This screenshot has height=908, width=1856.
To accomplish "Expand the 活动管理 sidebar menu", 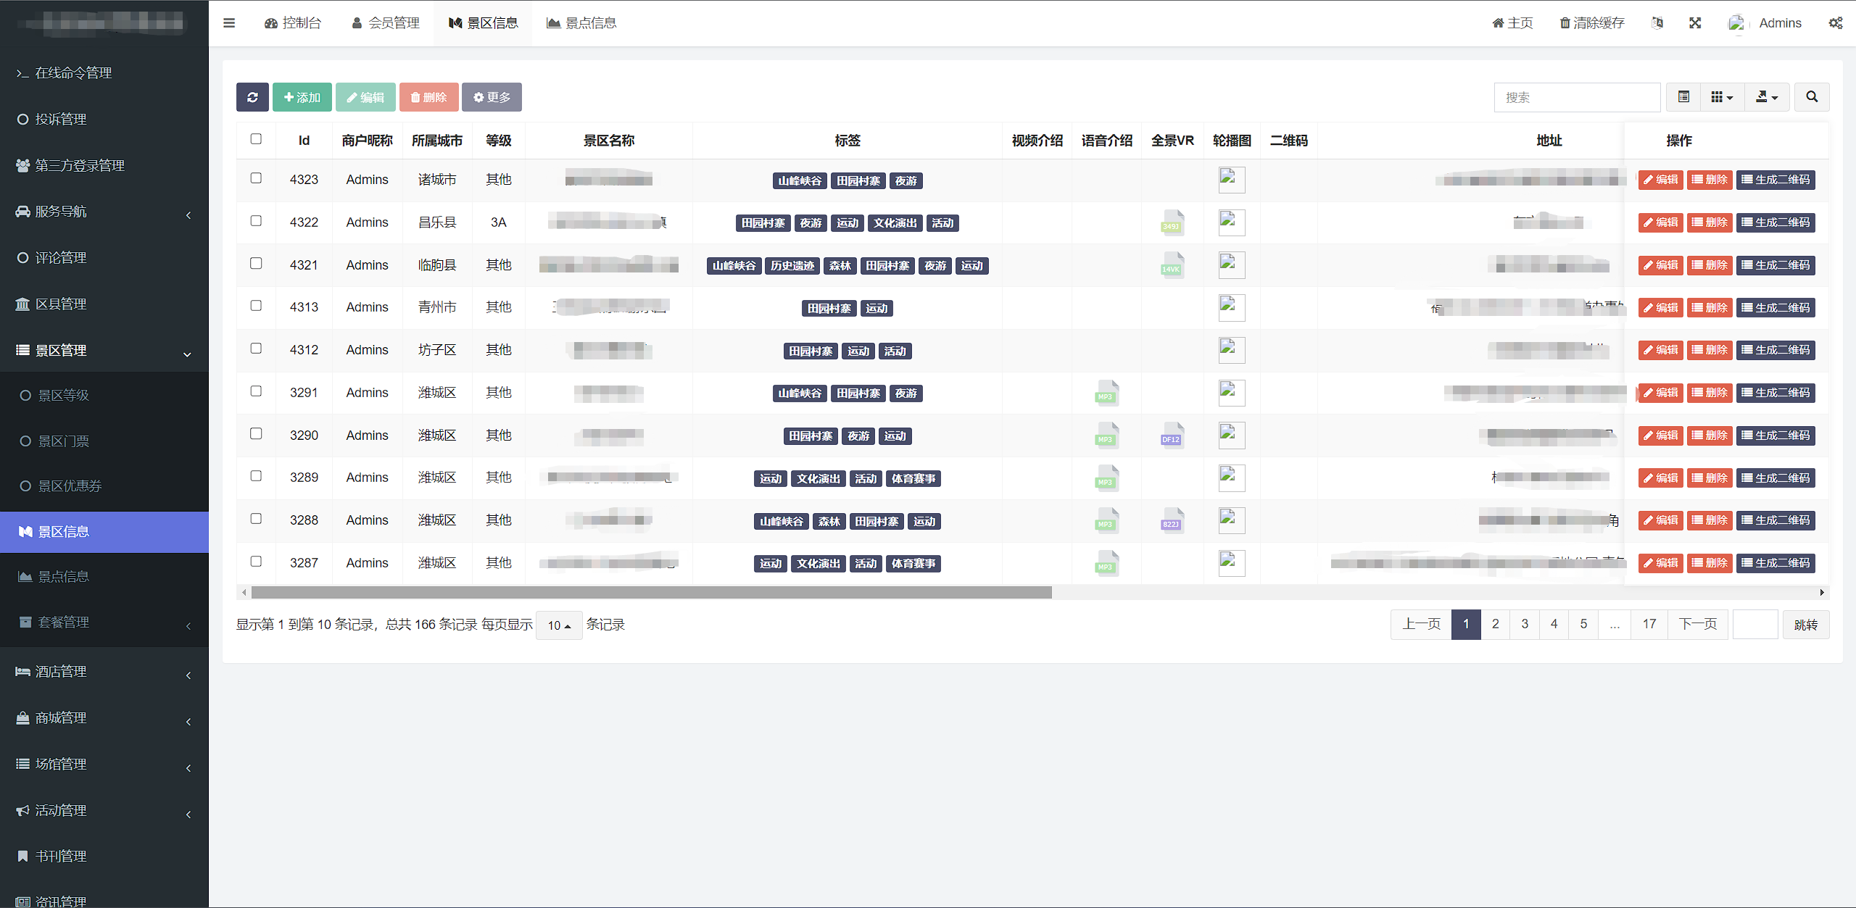I will [x=104, y=811].
